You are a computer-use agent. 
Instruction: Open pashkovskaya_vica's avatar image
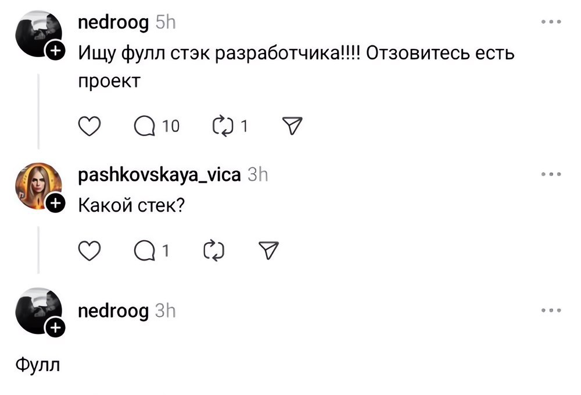(x=36, y=184)
